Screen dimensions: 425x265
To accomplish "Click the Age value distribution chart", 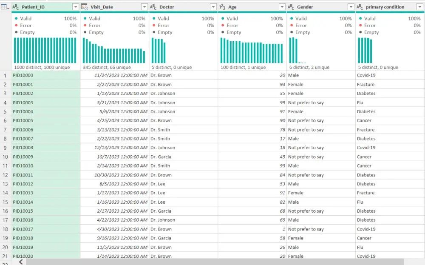I will click(x=252, y=50).
